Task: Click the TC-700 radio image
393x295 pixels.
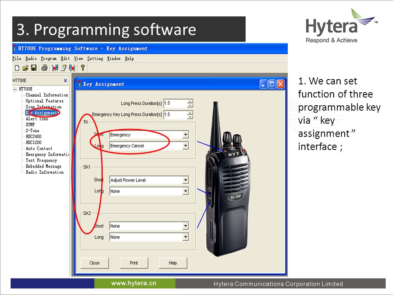Action: click(x=228, y=179)
